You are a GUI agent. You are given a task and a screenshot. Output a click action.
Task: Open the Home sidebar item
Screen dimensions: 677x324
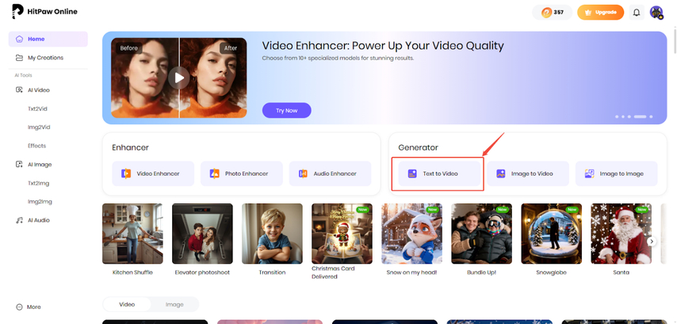[x=48, y=39]
